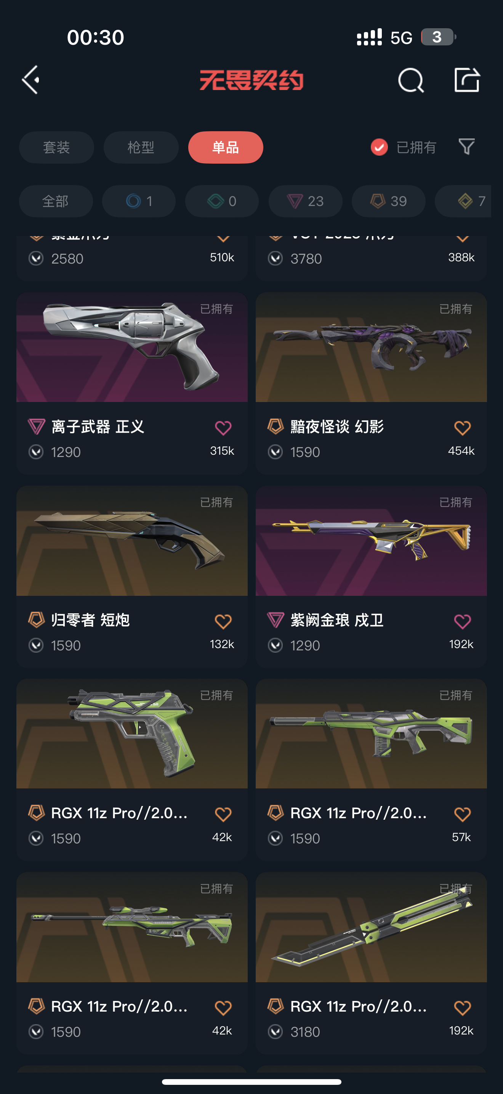
Task: Open the 离子武器 正义 revolver thumbnail
Action: click(x=132, y=347)
